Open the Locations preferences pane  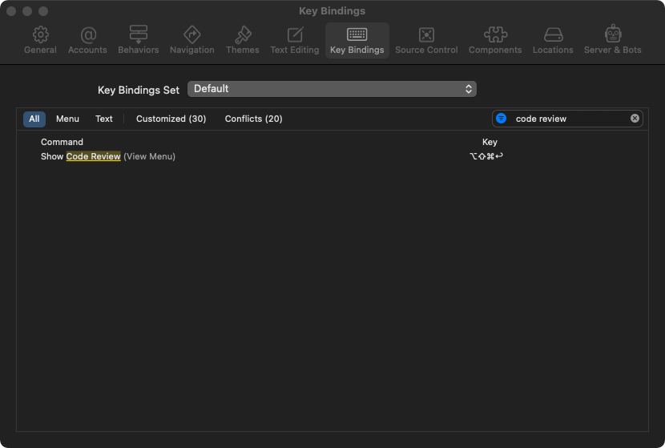click(553, 40)
